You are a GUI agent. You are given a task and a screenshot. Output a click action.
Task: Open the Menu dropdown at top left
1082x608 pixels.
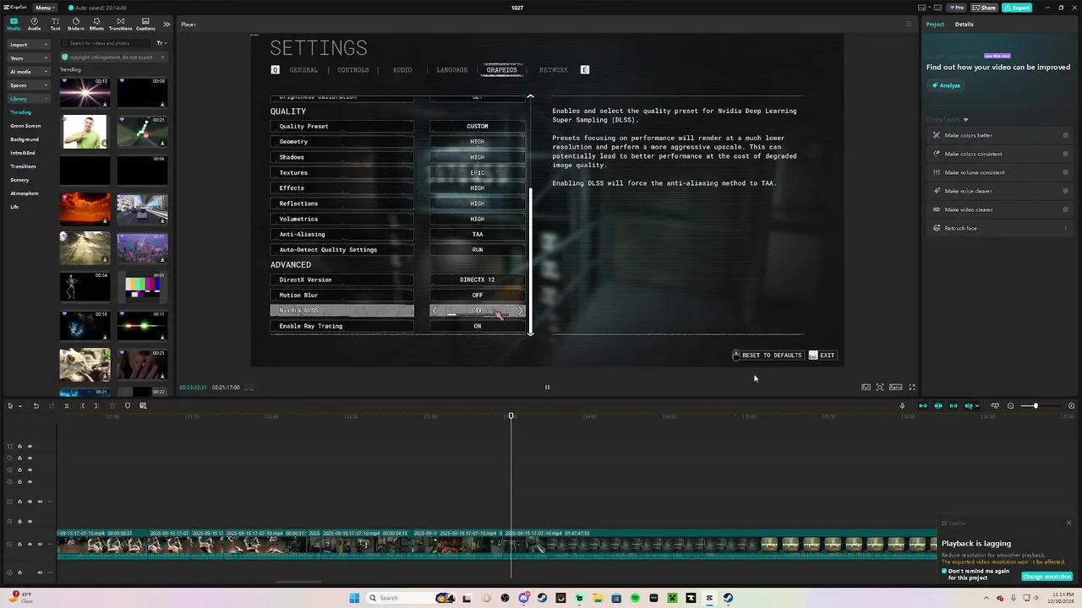pos(45,8)
